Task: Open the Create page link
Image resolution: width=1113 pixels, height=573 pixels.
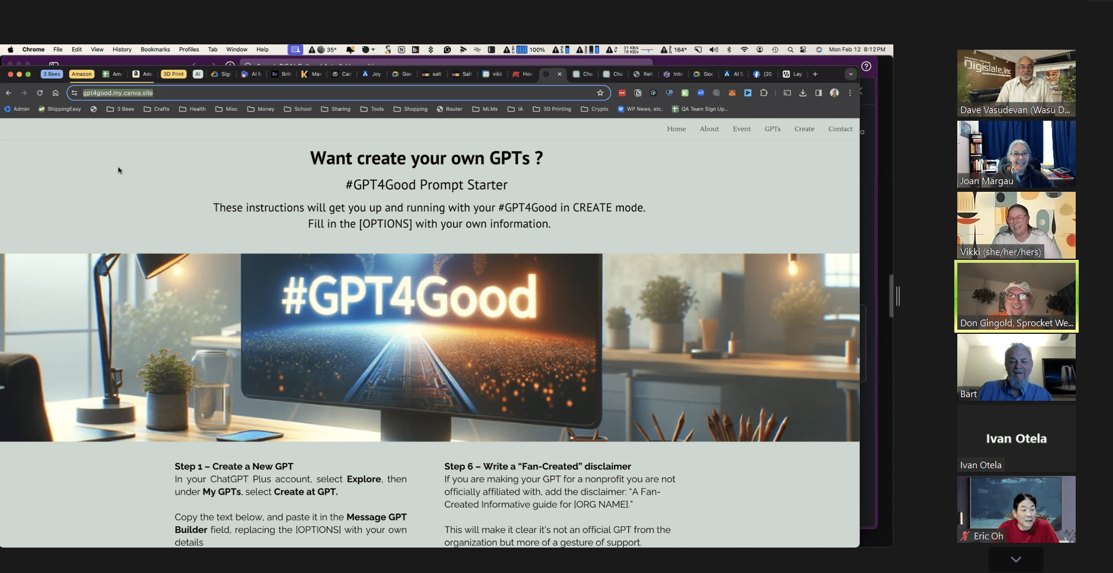Action: pos(805,129)
